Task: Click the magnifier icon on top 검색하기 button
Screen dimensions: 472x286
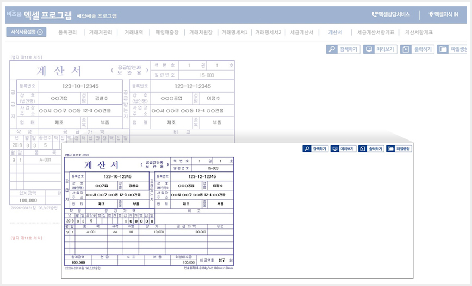Action: 332,49
